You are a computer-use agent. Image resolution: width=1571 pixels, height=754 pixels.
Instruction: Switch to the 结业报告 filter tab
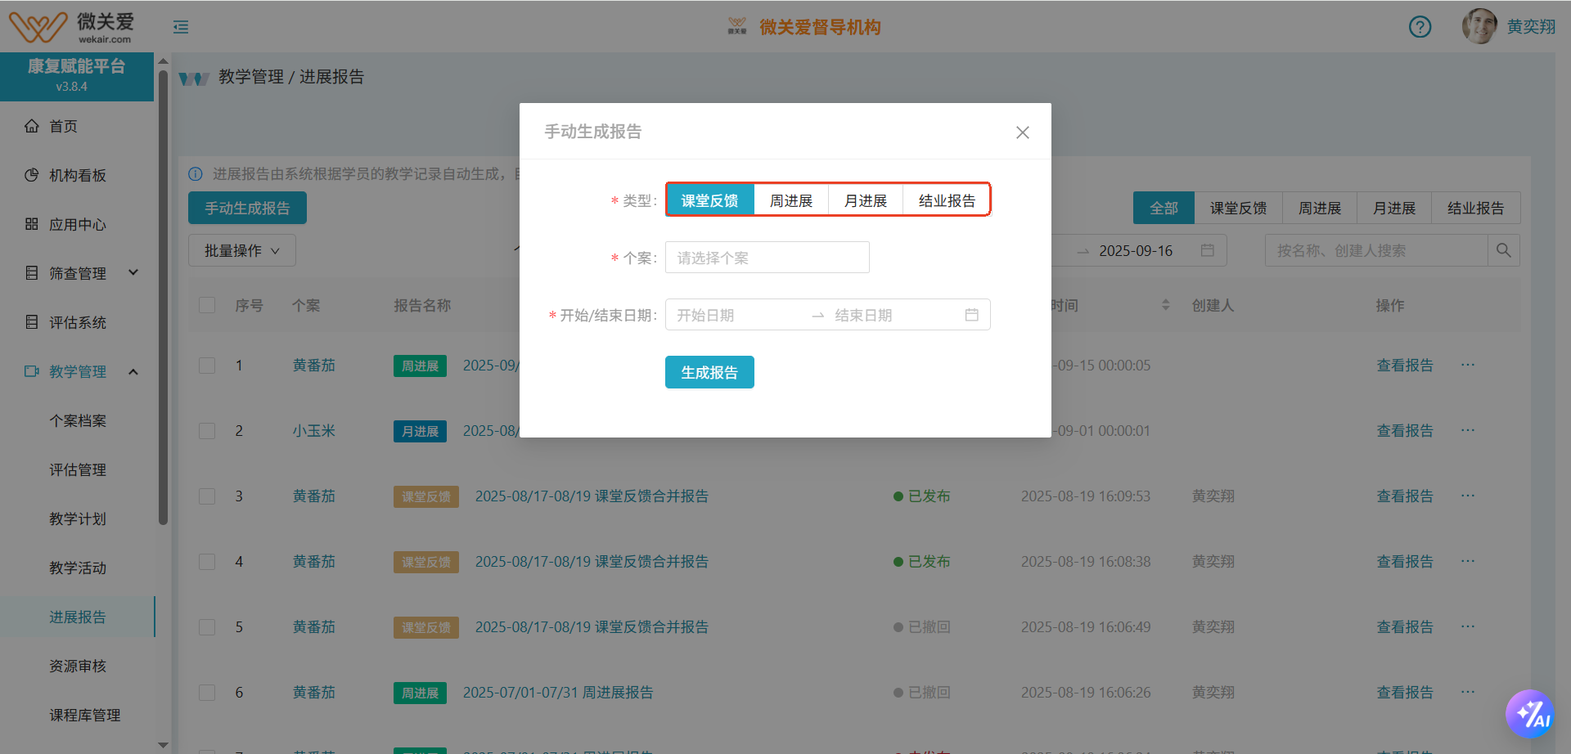tap(1474, 208)
